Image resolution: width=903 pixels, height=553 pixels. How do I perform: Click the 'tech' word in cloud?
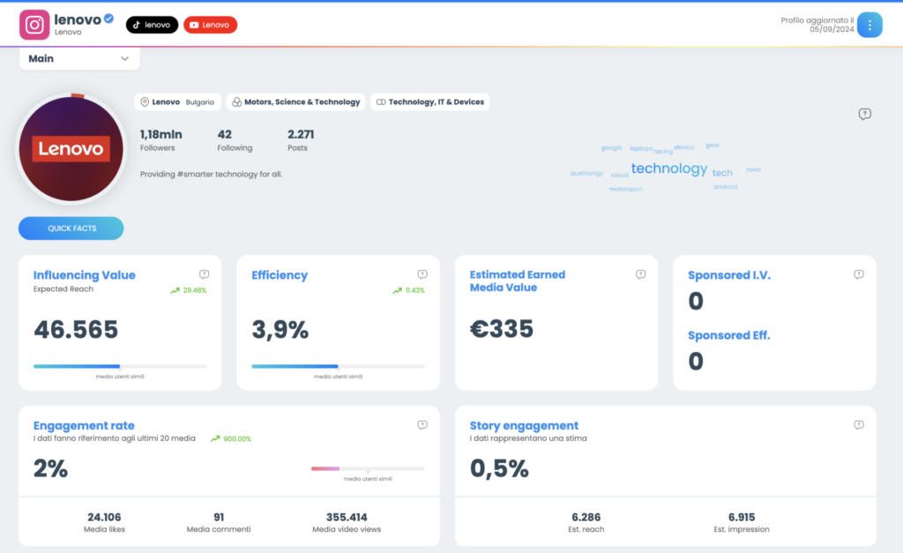722,173
